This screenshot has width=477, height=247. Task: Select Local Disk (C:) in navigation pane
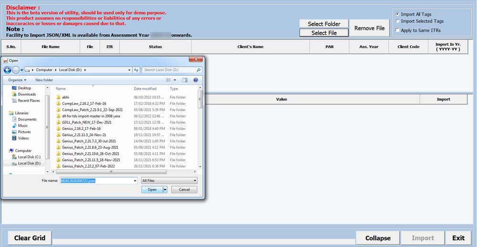click(x=29, y=157)
